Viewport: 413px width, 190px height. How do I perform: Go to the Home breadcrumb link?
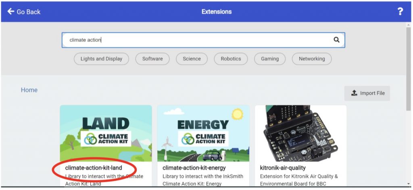pos(29,90)
